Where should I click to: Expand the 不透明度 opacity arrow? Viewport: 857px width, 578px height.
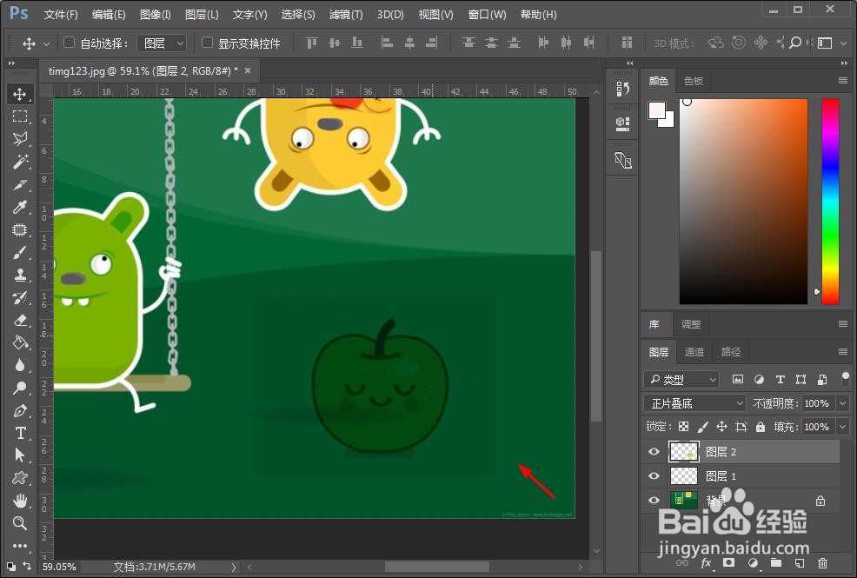843,403
